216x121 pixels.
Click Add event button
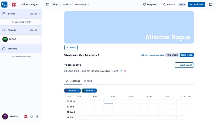184,65
